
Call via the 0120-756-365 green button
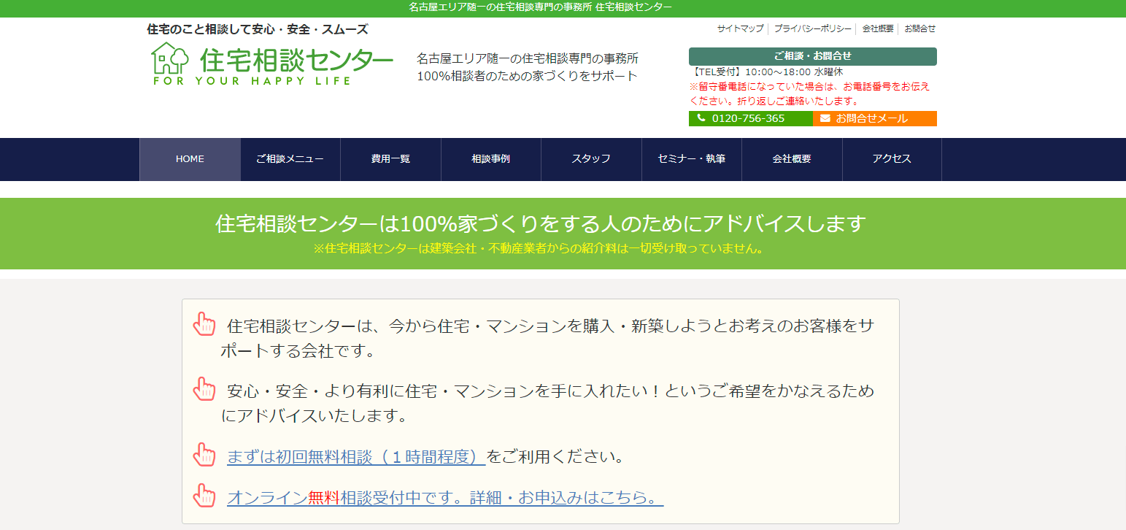point(751,118)
